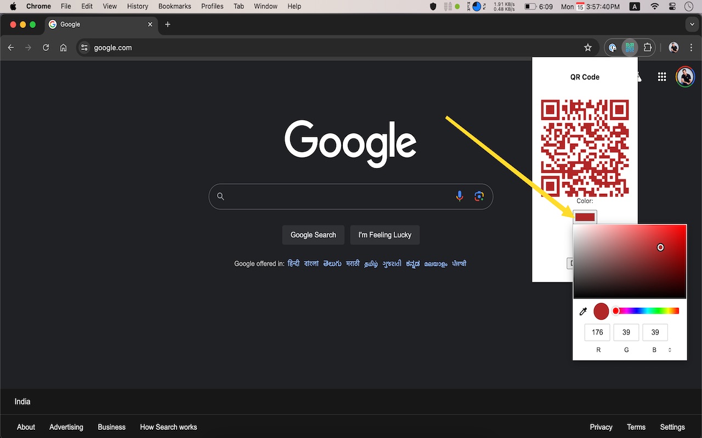Switch Google to বাংলা language
The image size is (702, 438).
(x=312, y=263)
